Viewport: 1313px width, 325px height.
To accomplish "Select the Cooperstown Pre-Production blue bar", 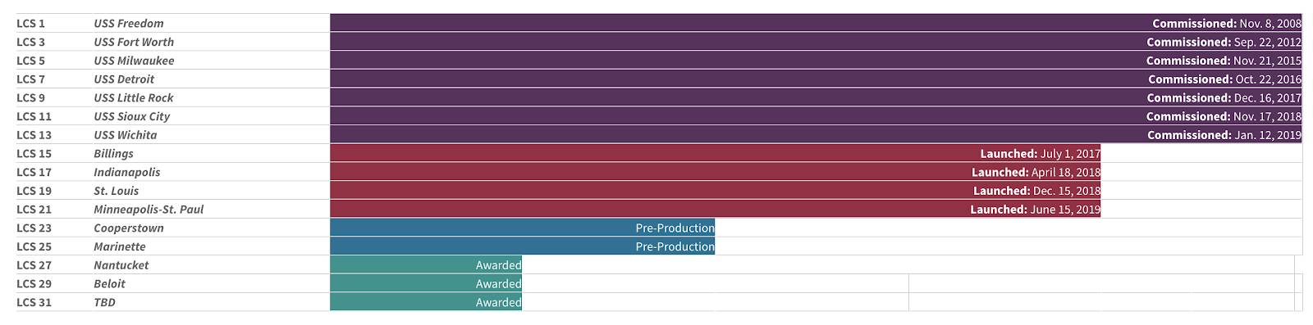I will [522, 228].
